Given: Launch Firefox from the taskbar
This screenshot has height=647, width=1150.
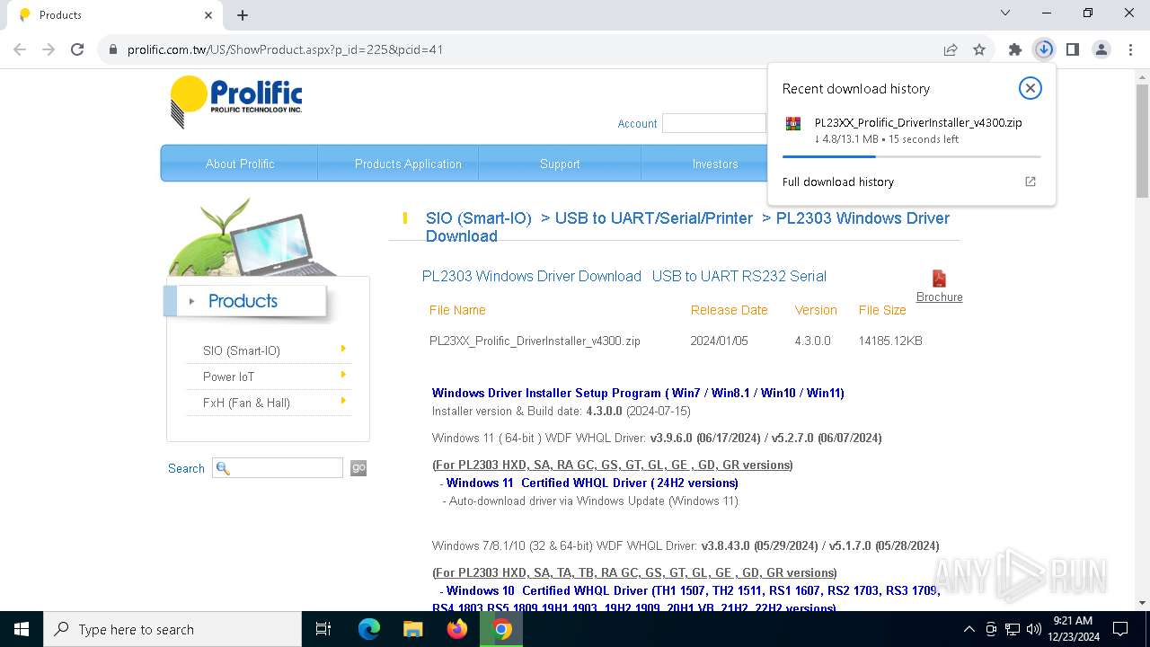Looking at the screenshot, I should click(x=457, y=629).
